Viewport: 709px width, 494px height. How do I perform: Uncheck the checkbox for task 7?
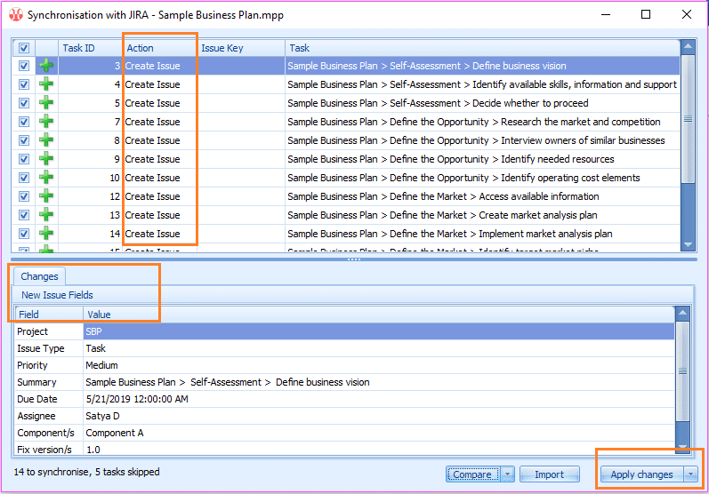tap(24, 122)
